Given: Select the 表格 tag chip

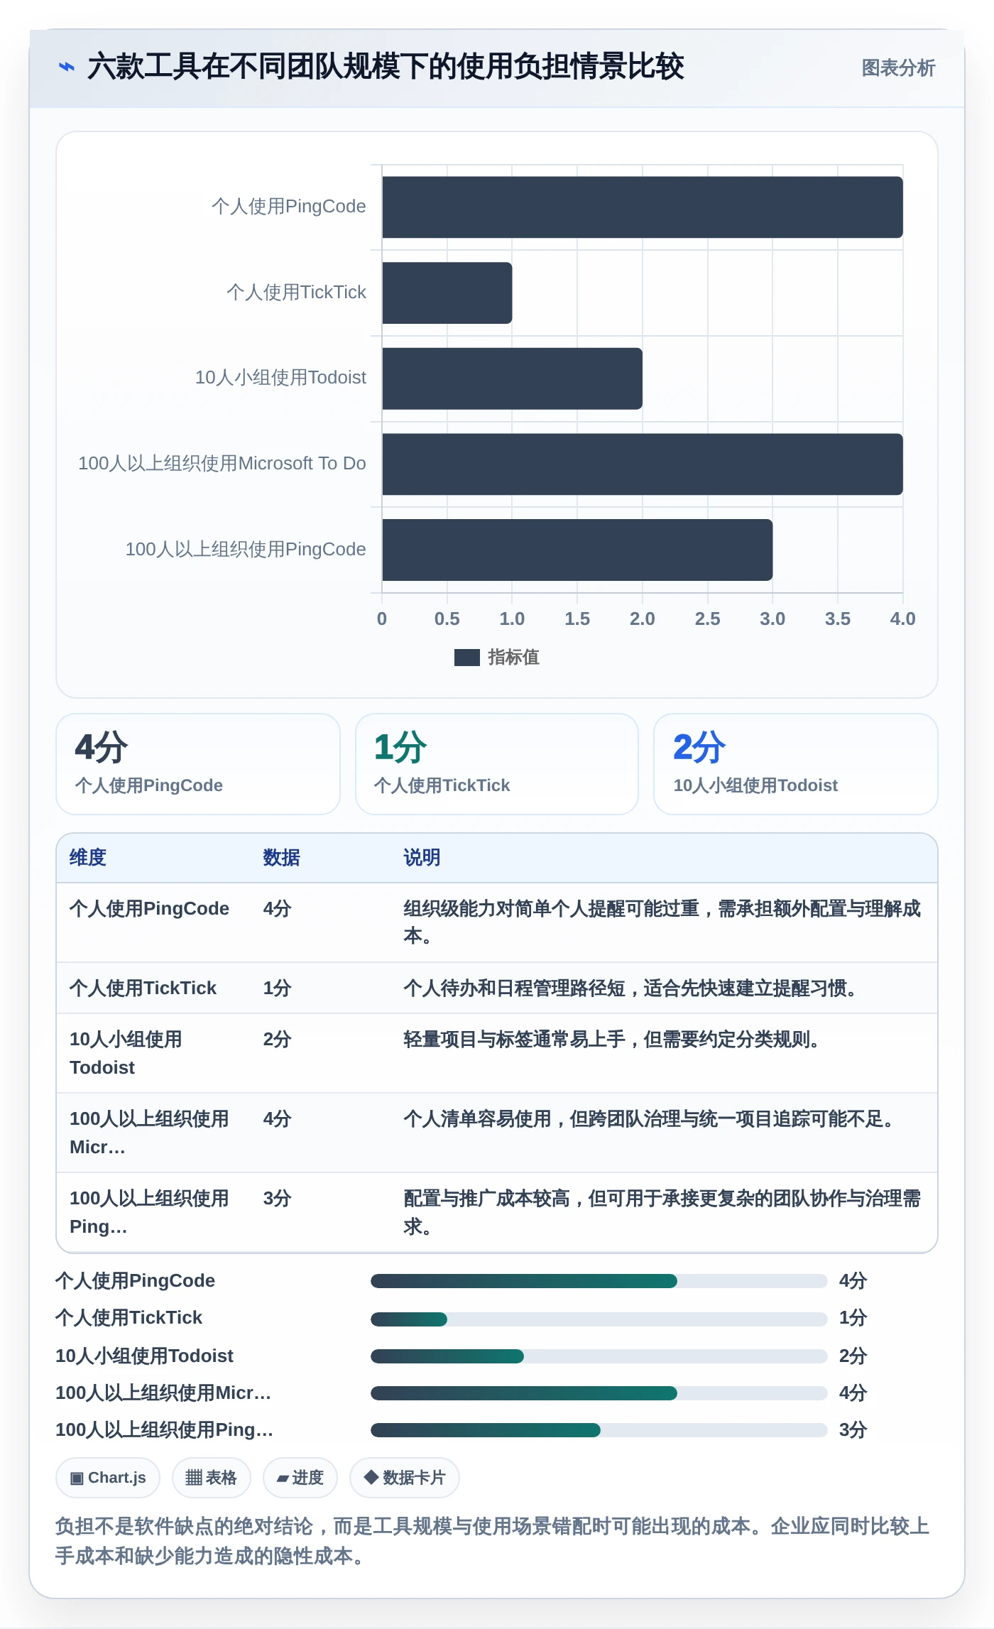Looking at the screenshot, I should click(211, 1478).
